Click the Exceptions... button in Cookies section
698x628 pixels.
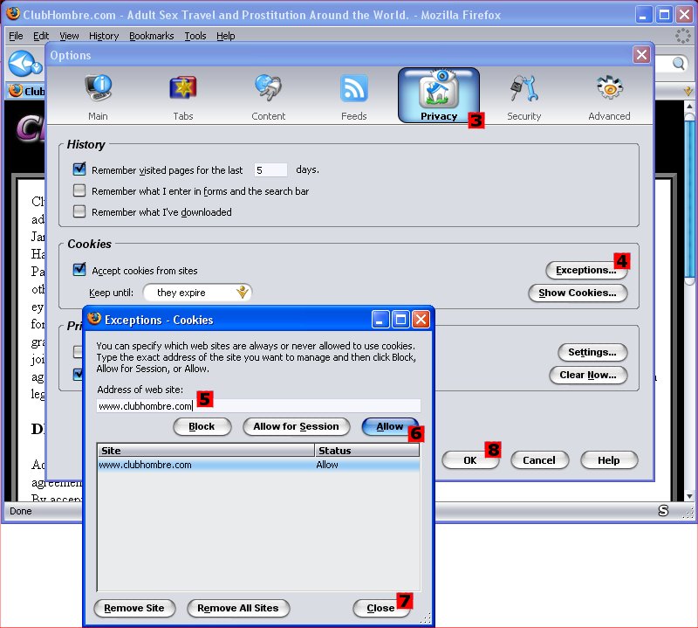click(585, 270)
